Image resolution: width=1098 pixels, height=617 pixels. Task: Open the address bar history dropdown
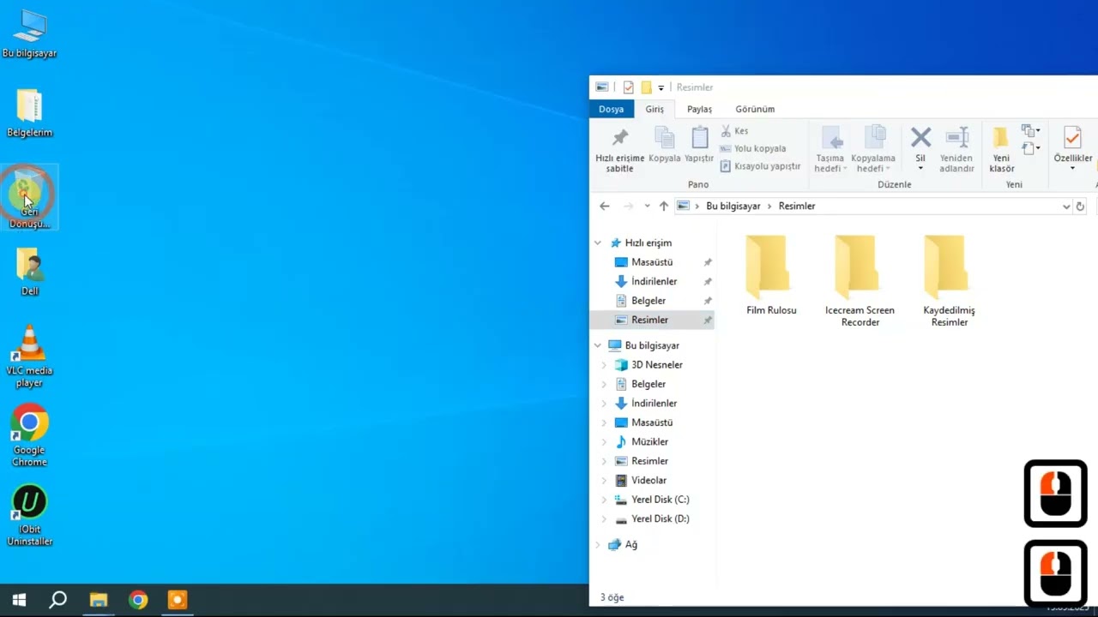[x=1066, y=207]
